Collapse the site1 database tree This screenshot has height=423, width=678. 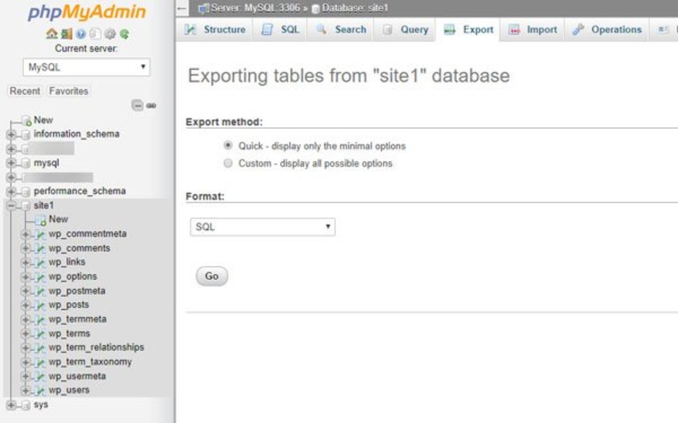pos(11,206)
